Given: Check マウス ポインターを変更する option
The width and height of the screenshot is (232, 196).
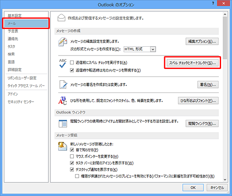Looking at the screenshot, I should click(72, 156).
